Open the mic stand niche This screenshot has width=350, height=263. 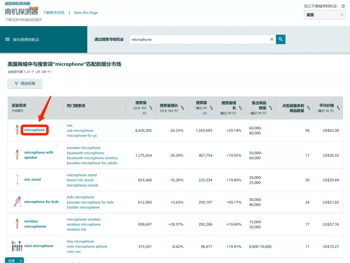[32, 180]
